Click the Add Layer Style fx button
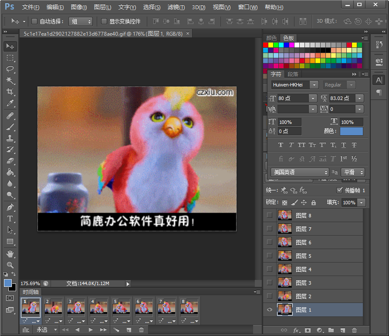This screenshot has width=389, height=336. tap(296, 330)
